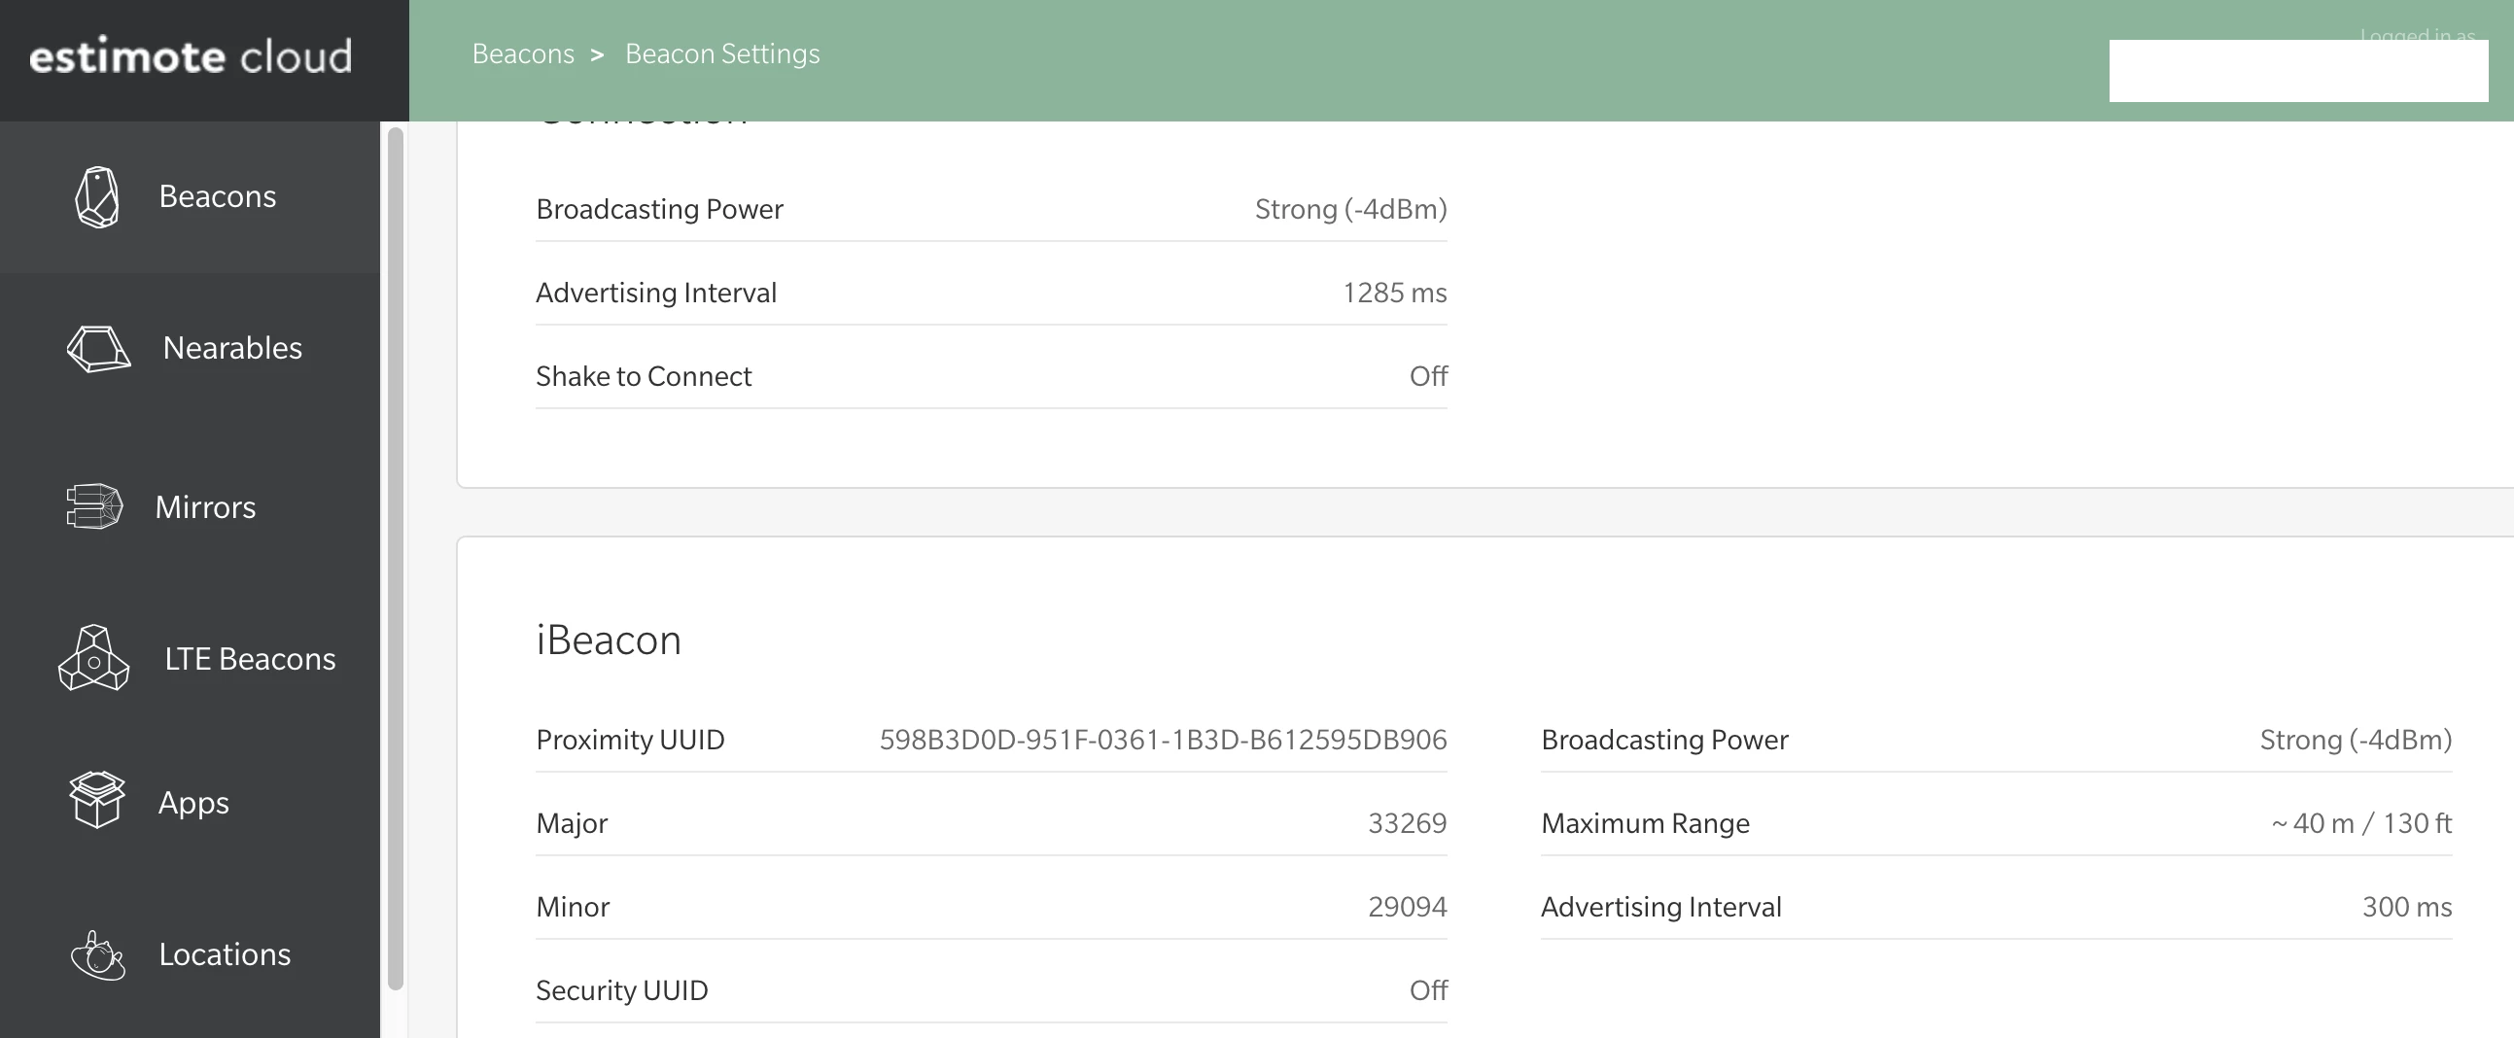Select the Locations menu label
The width and height of the screenshot is (2514, 1038).
[x=226, y=954]
